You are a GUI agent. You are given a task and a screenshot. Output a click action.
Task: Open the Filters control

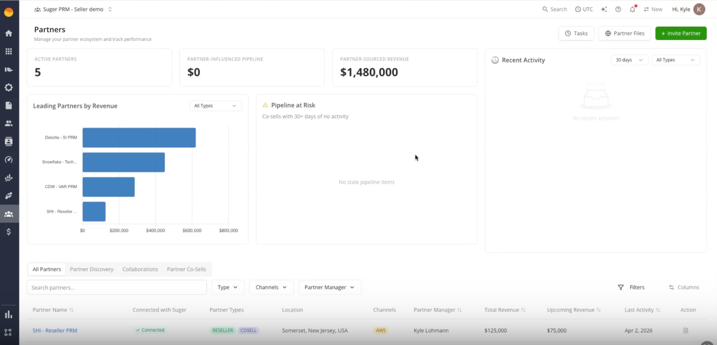pyautogui.click(x=631, y=287)
